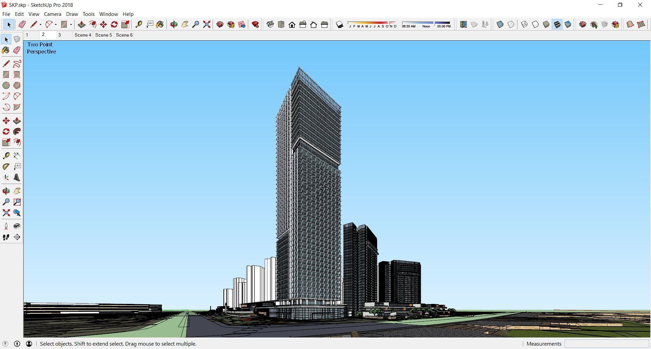Select 3D Text tool in side toolbar

point(17,178)
